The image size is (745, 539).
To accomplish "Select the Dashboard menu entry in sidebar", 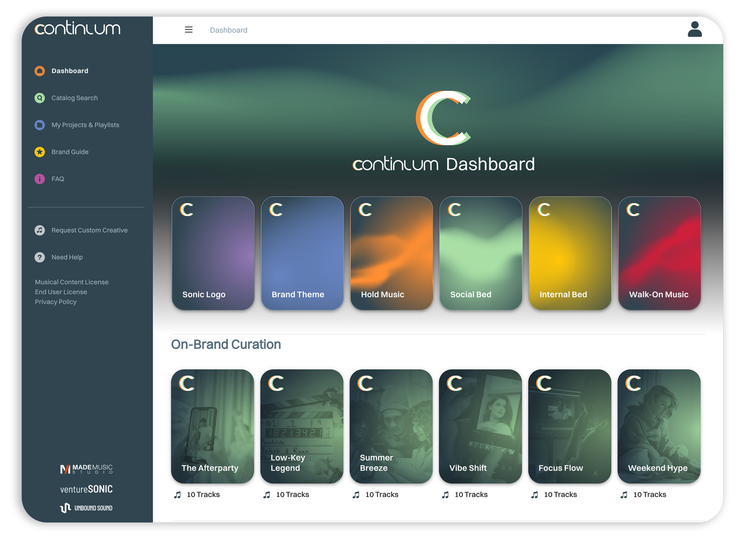I will click(x=70, y=71).
